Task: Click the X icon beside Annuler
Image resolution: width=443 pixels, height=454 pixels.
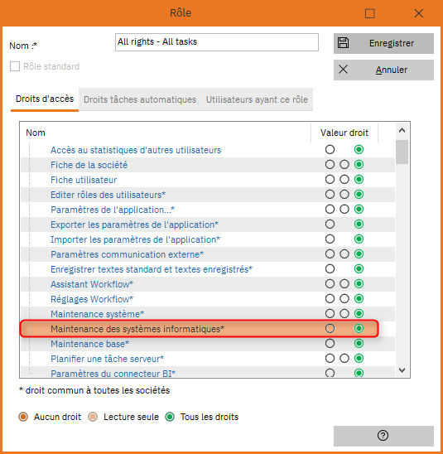Action: point(343,70)
